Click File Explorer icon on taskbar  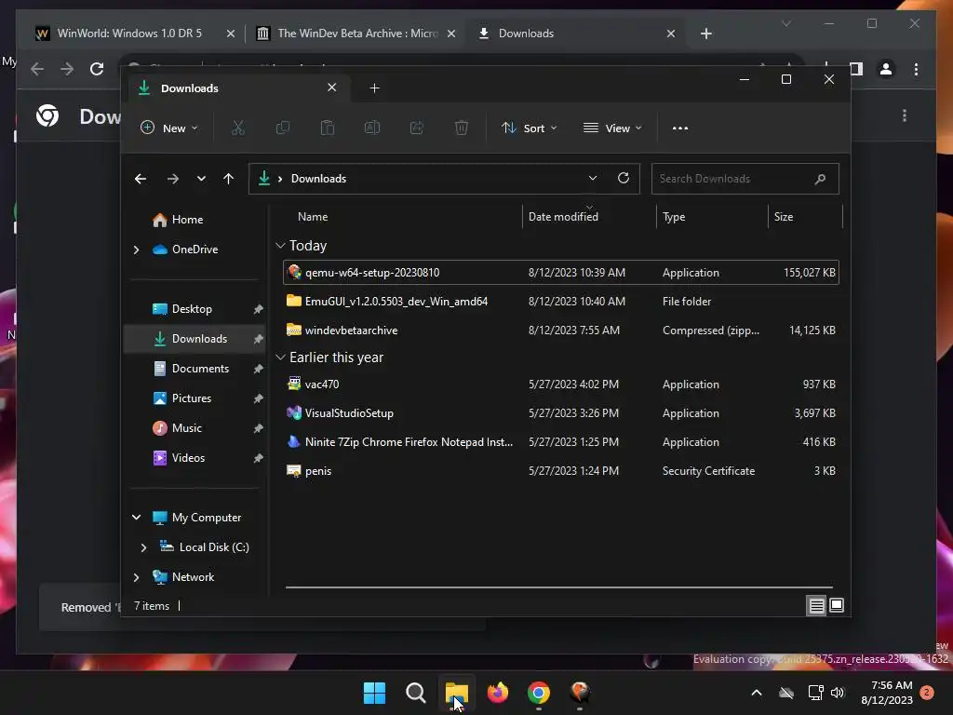point(456,693)
